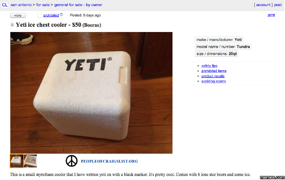Open the for sale breadcrumb
The width and height of the screenshot is (285, 180).
pos(43,5)
